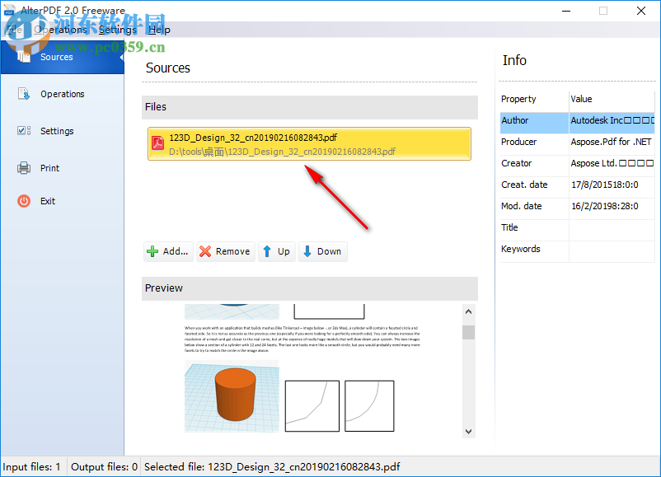Open the File menu

(x=12, y=29)
